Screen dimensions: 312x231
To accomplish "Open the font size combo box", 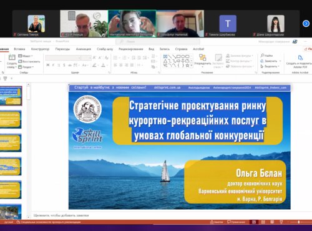I will point(86,57).
